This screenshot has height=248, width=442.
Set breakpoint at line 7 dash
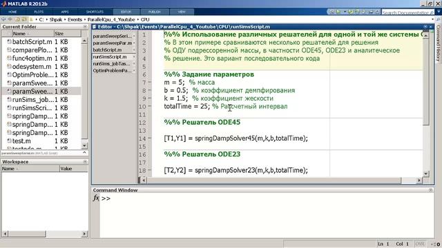(150, 83)
